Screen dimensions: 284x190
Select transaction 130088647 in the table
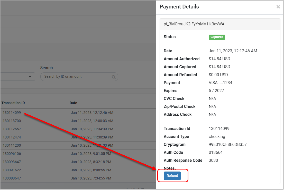point(10,178)
